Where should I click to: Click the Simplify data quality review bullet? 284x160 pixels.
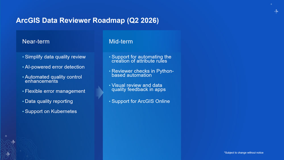click(55, 57)
